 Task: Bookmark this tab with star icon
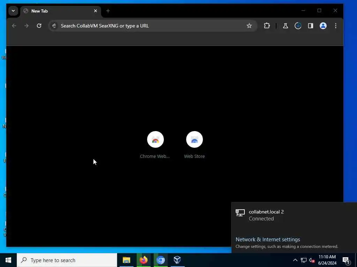pyautogui.click(x=249, y=26)
